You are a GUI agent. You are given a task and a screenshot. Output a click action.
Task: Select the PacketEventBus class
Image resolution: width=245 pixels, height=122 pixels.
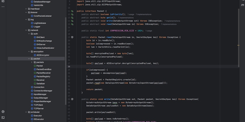tap(44, 70)
